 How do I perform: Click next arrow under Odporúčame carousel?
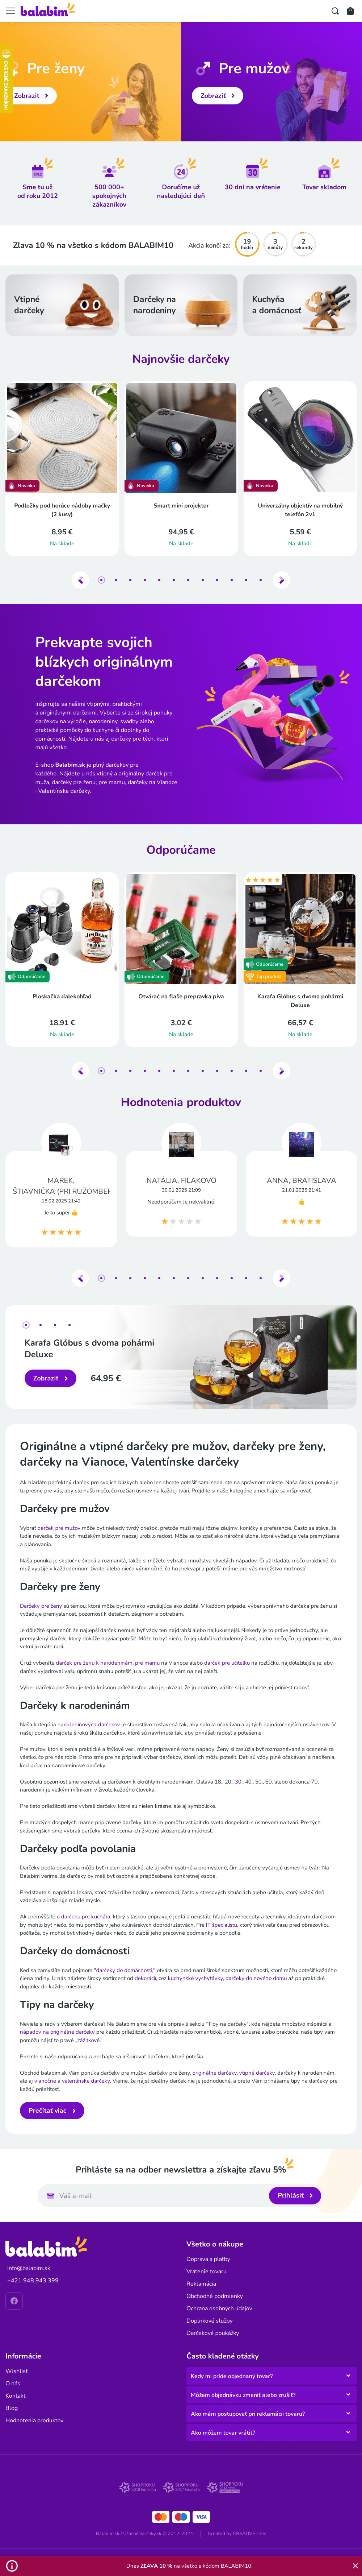(x=281, y=1070)
